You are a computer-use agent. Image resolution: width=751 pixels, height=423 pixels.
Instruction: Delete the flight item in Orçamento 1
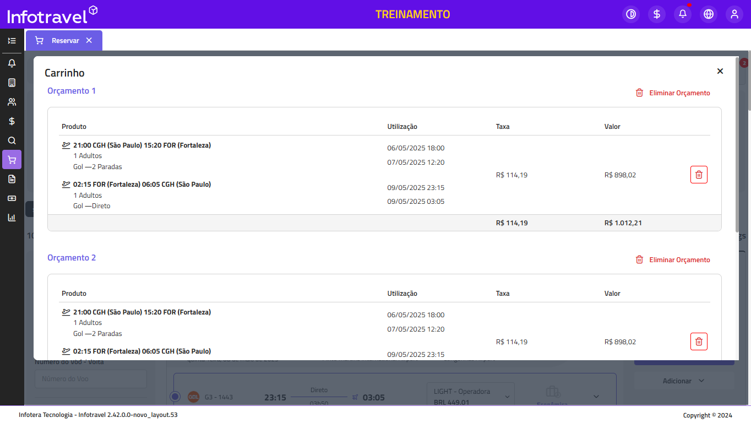699,175
